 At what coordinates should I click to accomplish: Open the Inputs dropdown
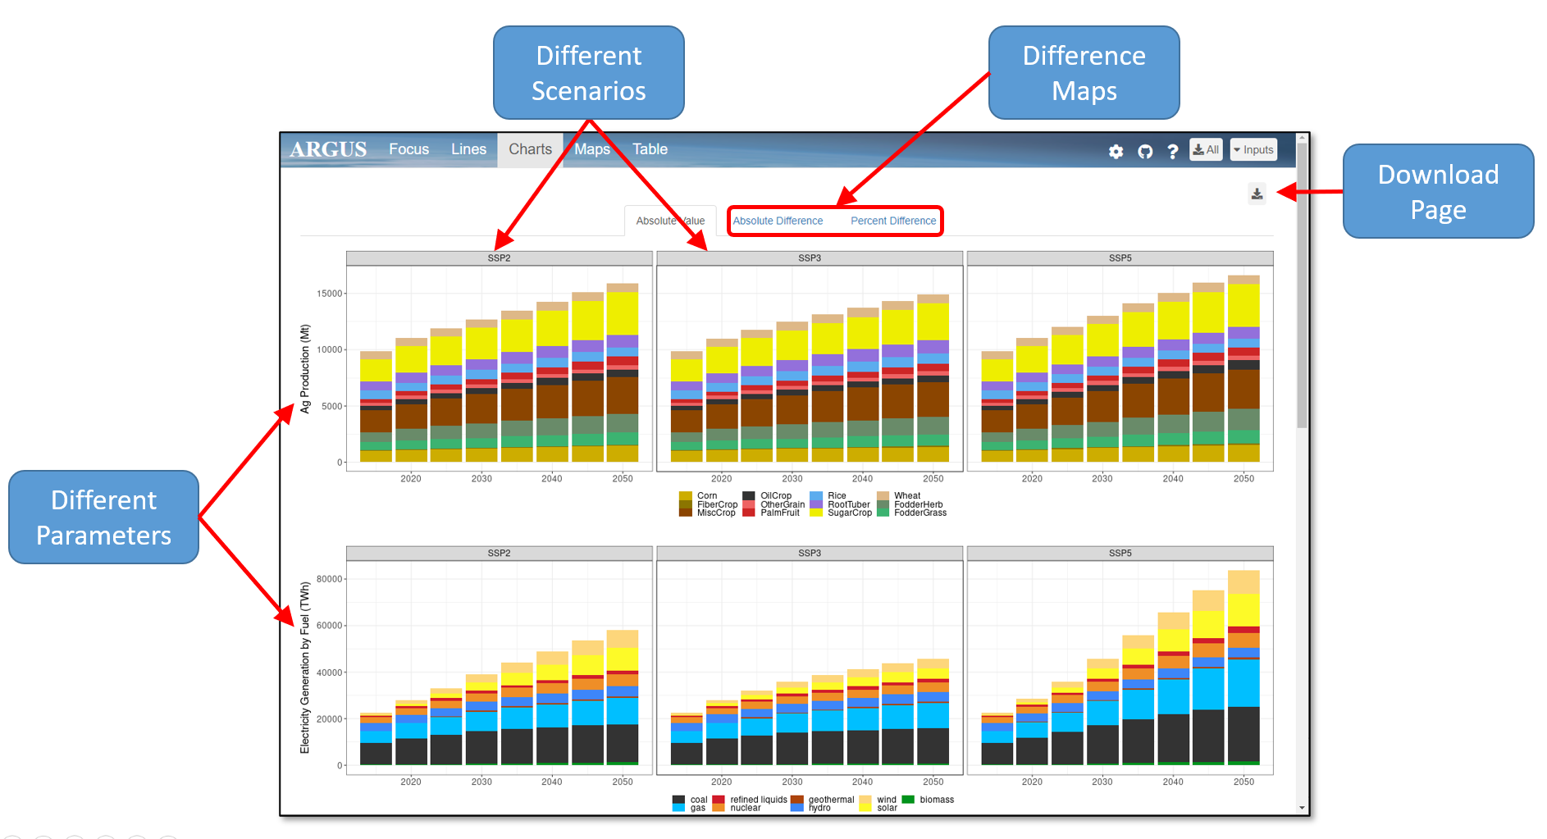(1253, 150)
